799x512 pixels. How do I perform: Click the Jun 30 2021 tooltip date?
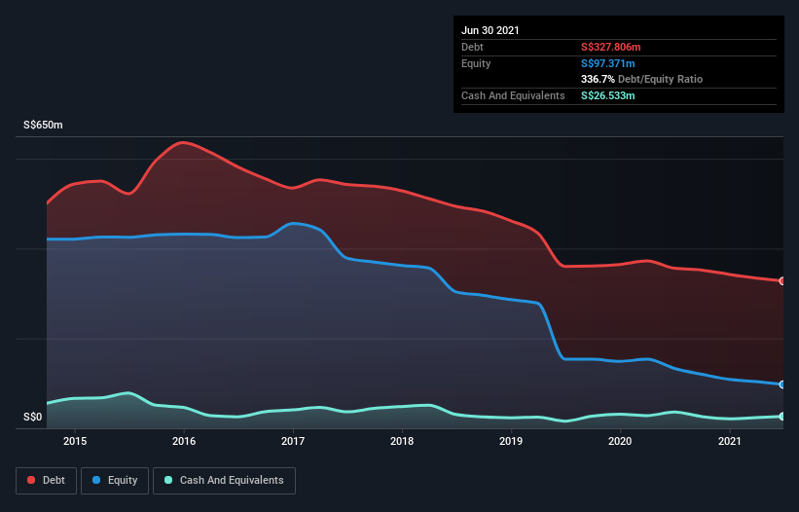coord(490,30)
